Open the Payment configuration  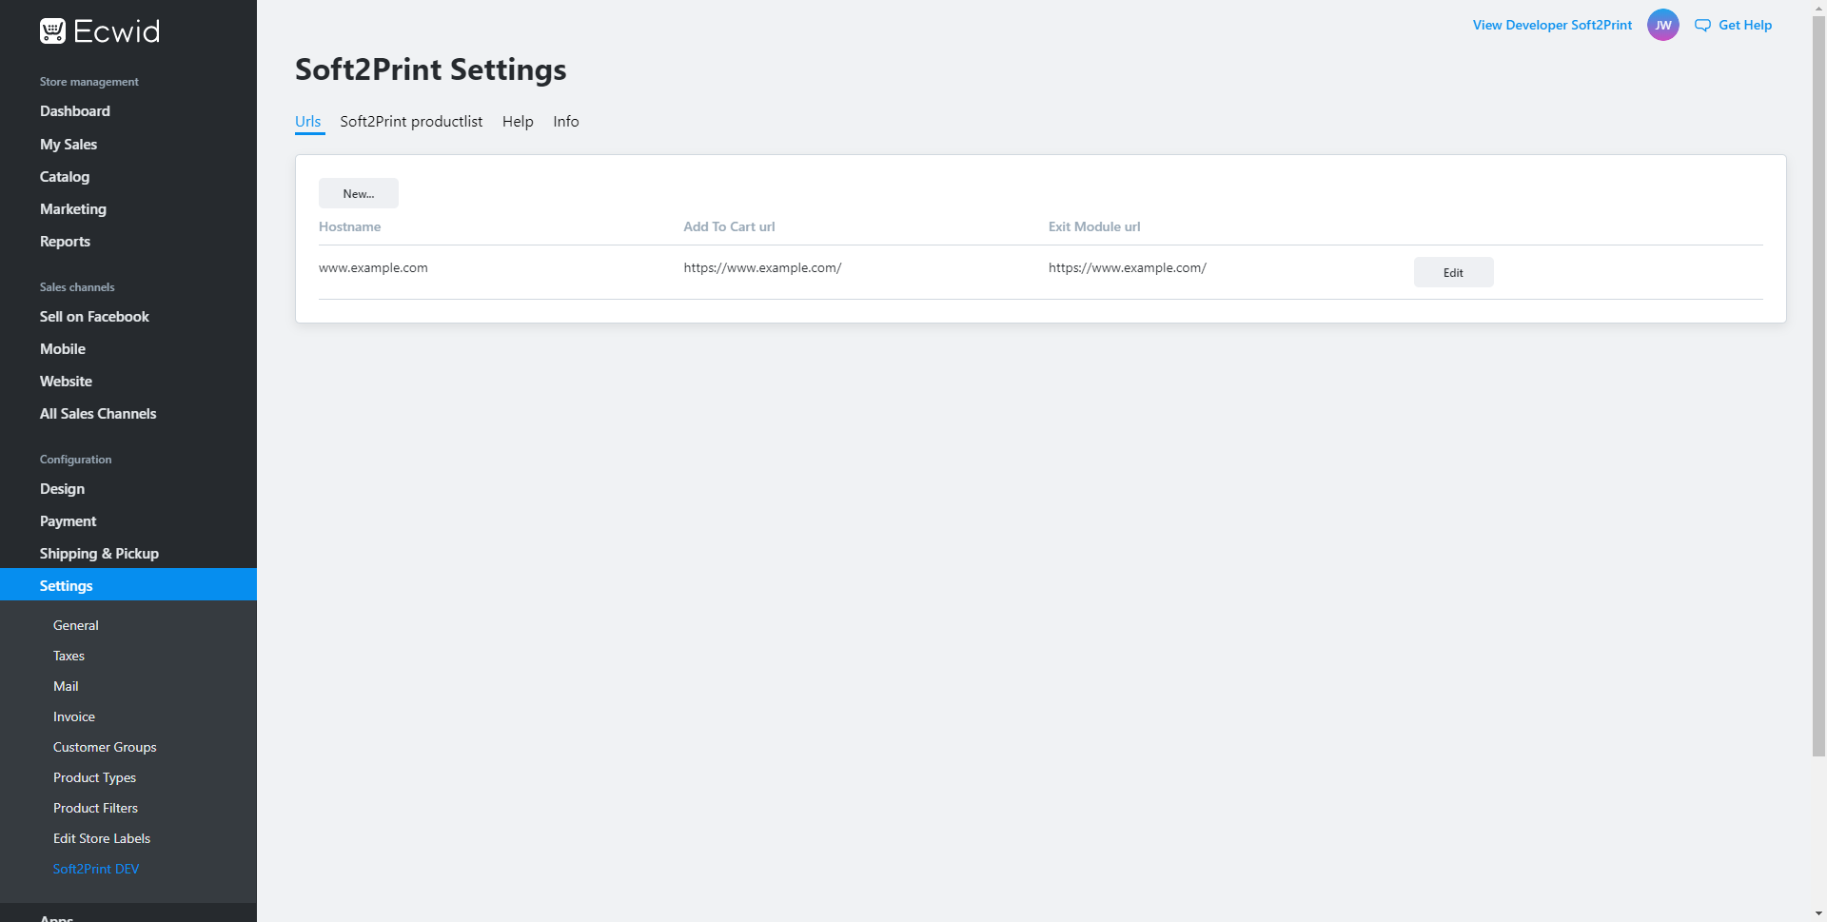pos(68,521)
